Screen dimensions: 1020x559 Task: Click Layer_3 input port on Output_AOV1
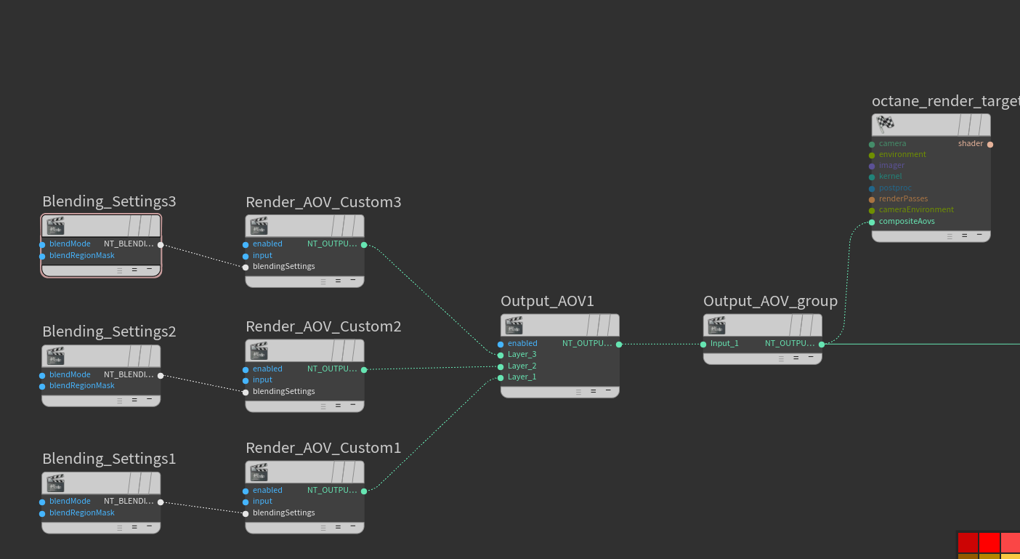coord(501,355)
